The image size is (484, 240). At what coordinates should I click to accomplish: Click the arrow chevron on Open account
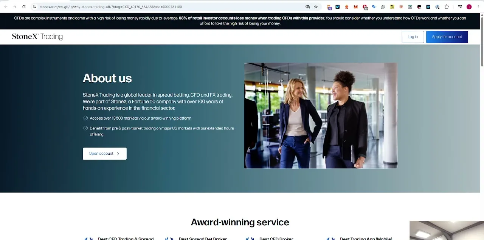point(118,154)
